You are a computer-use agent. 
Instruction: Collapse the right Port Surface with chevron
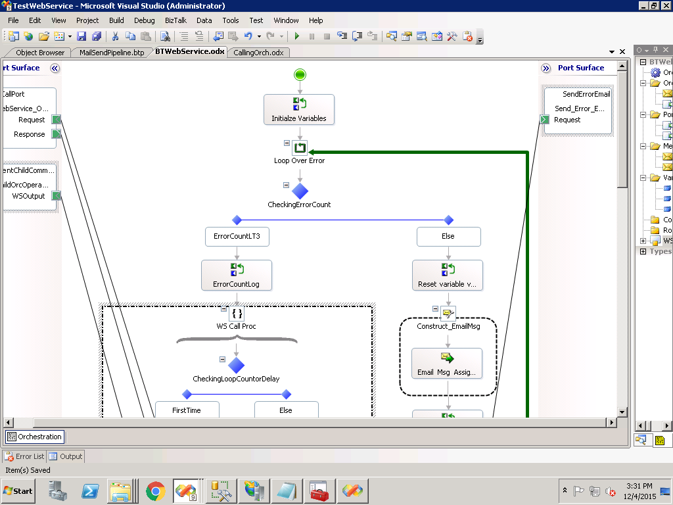545,68
